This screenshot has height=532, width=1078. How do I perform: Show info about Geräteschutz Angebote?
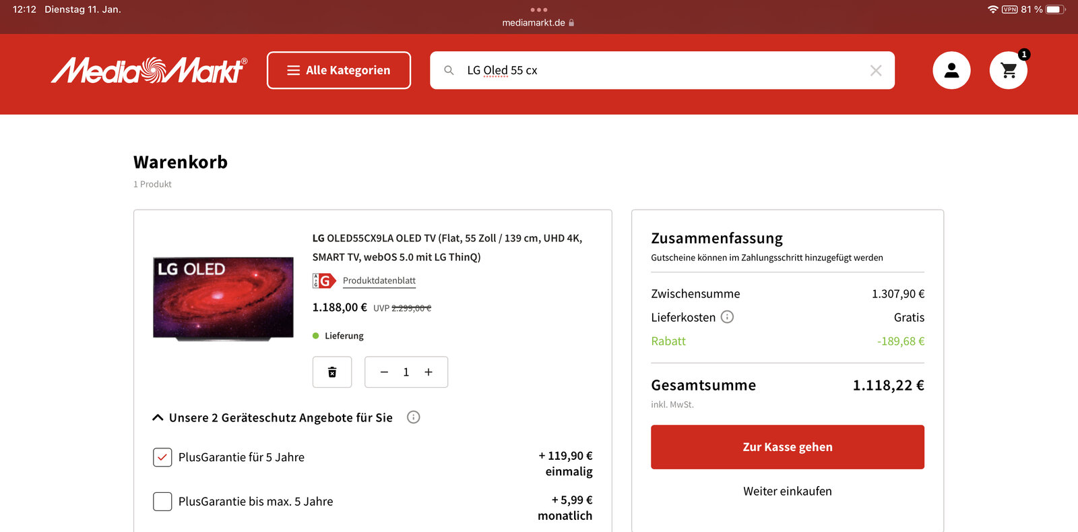point(414,417)
